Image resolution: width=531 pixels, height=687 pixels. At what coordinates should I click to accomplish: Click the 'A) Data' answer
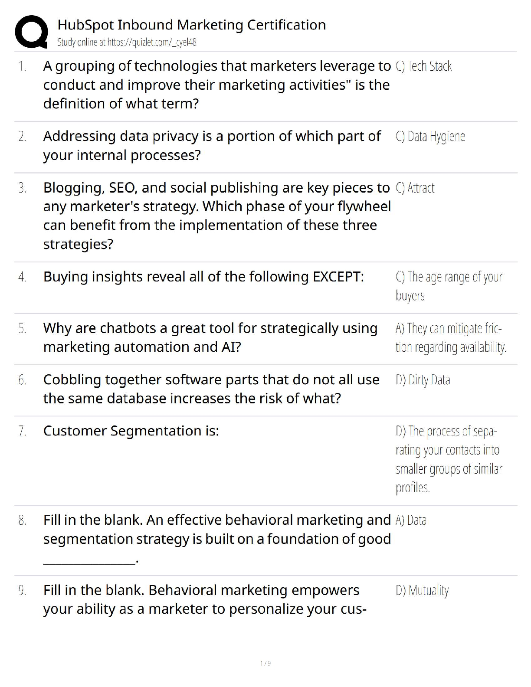(x=411, y=520)
